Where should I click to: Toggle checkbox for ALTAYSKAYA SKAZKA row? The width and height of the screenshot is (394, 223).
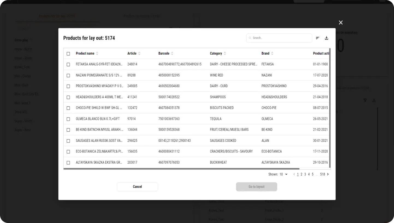tap(68, 163)
